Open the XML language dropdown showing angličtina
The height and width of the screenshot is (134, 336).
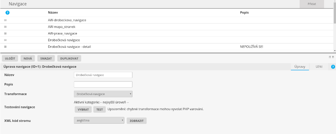[x=99, y=121]
